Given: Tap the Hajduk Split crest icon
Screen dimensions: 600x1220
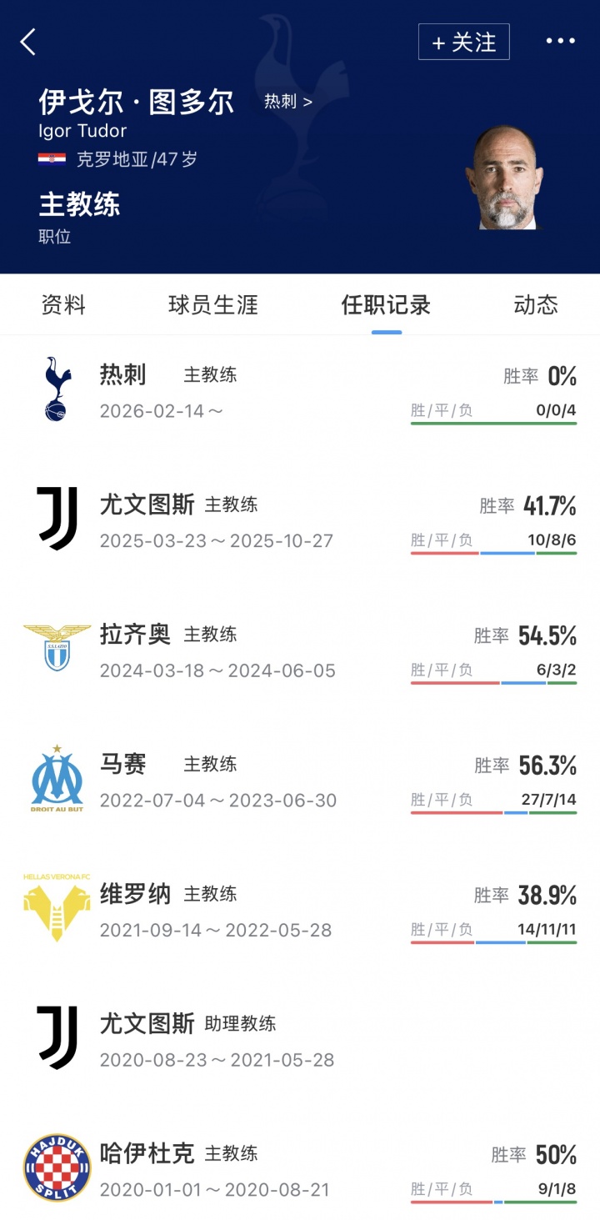Looking at the screenshot, I should coord(57,1167).
